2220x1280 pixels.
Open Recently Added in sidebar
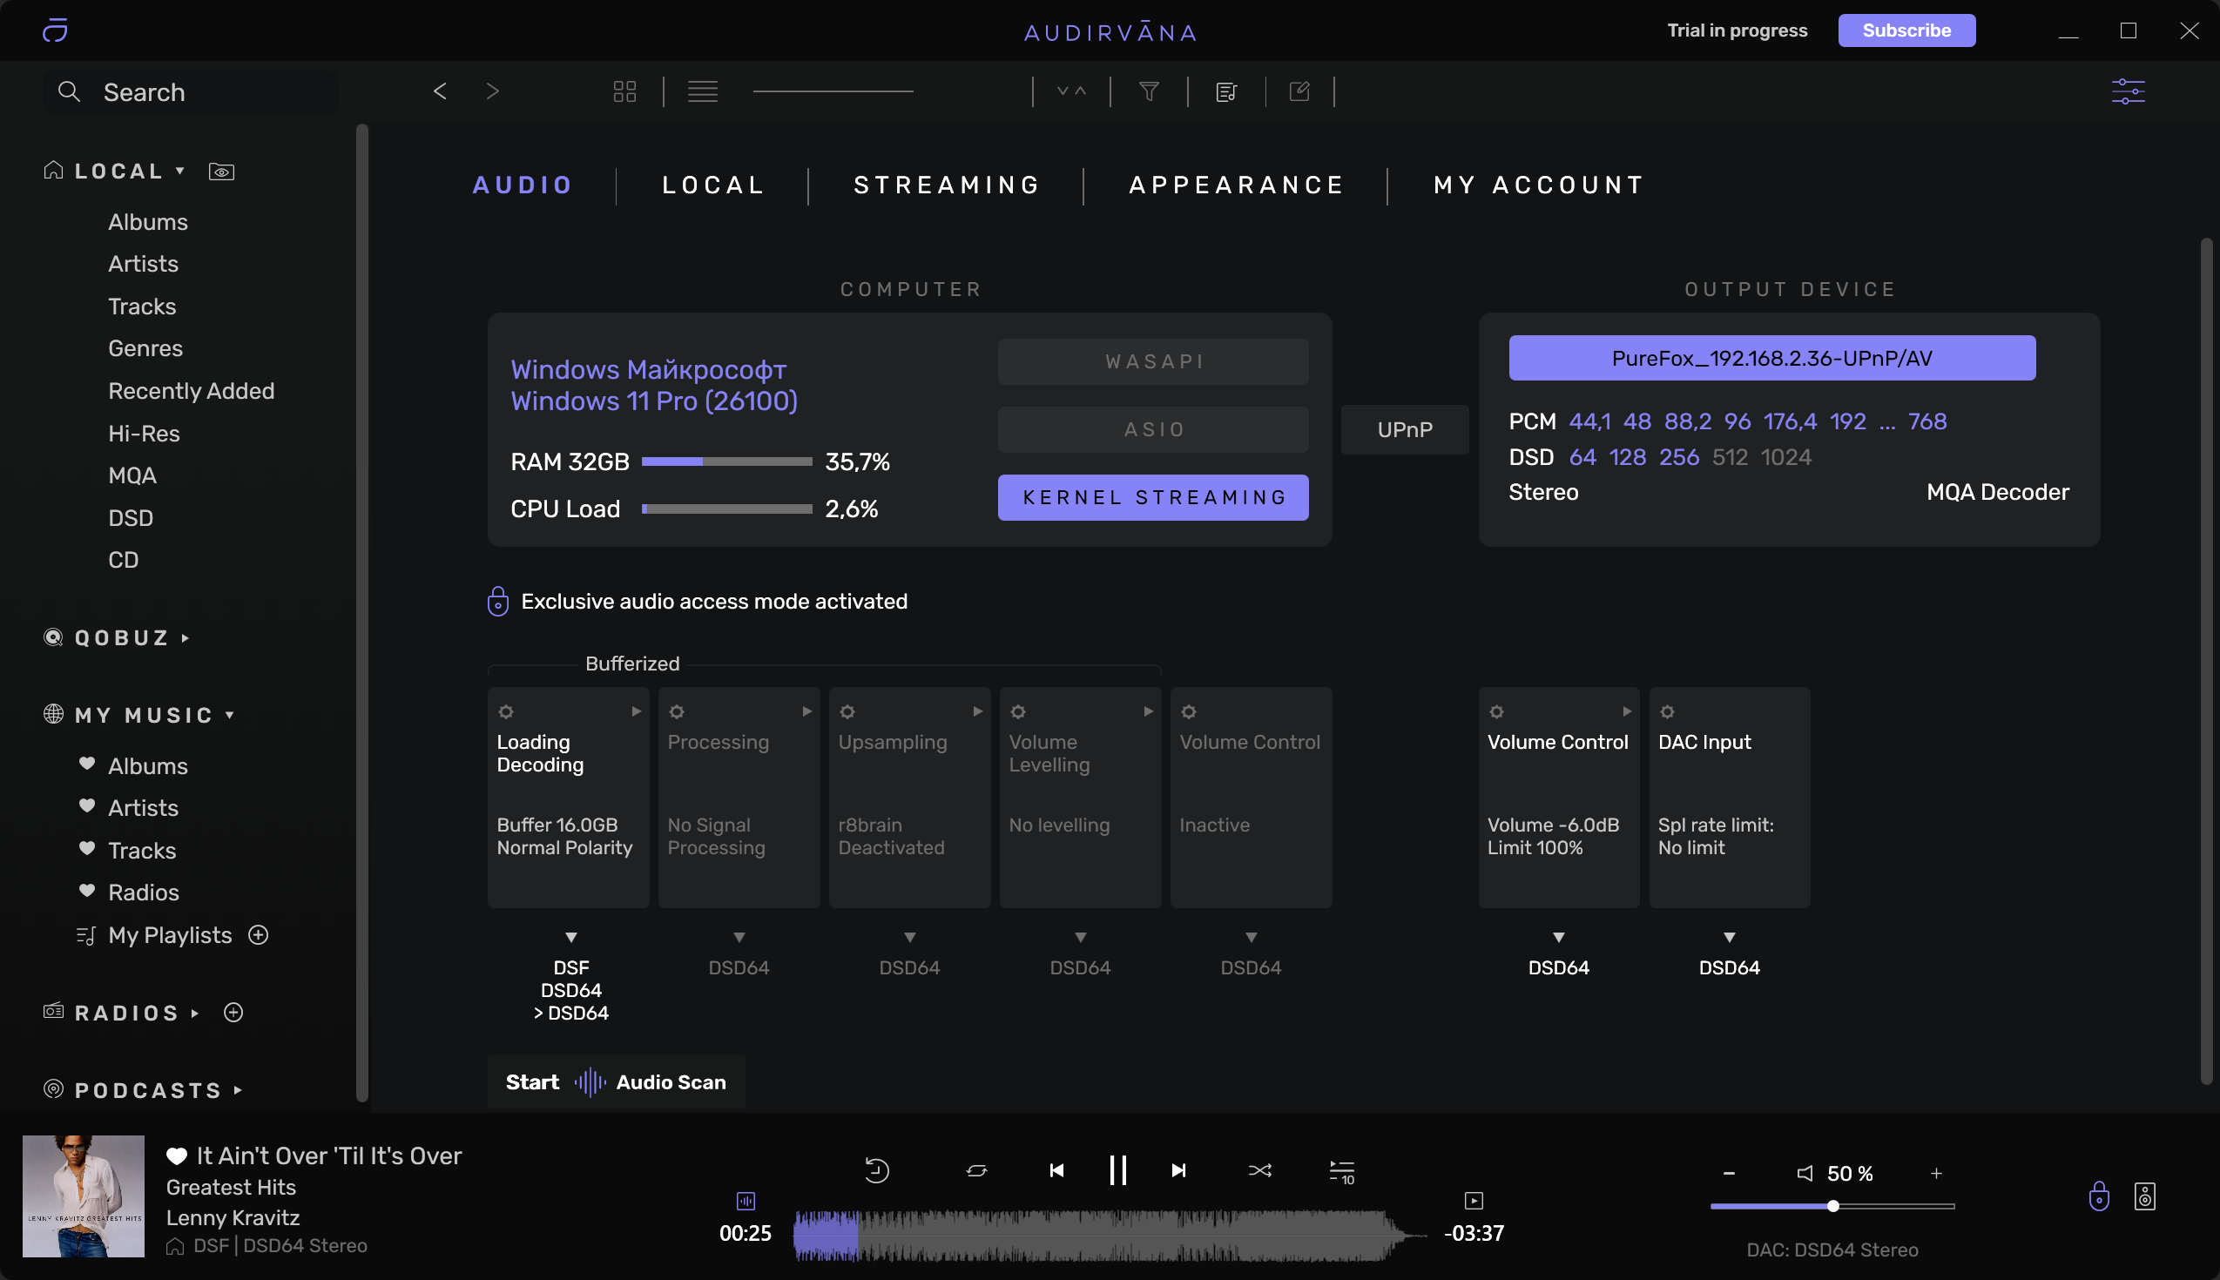coord(191,390)
